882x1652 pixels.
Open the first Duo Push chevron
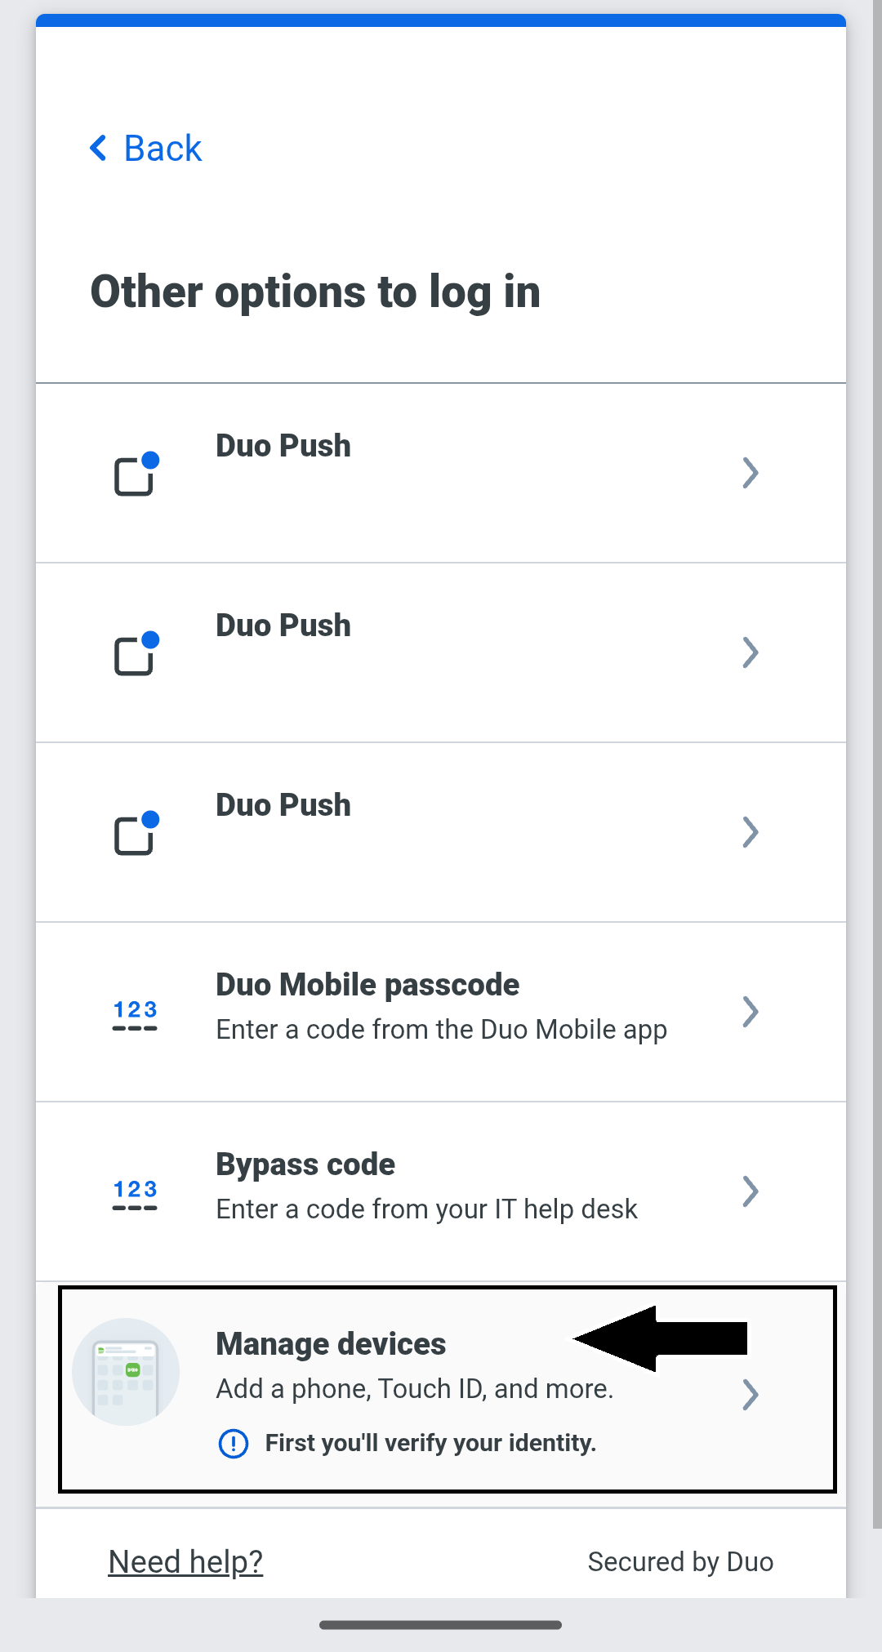pos(751,473)
